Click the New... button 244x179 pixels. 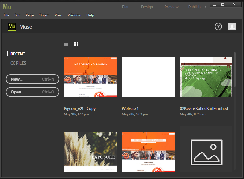tap(32, 79)
